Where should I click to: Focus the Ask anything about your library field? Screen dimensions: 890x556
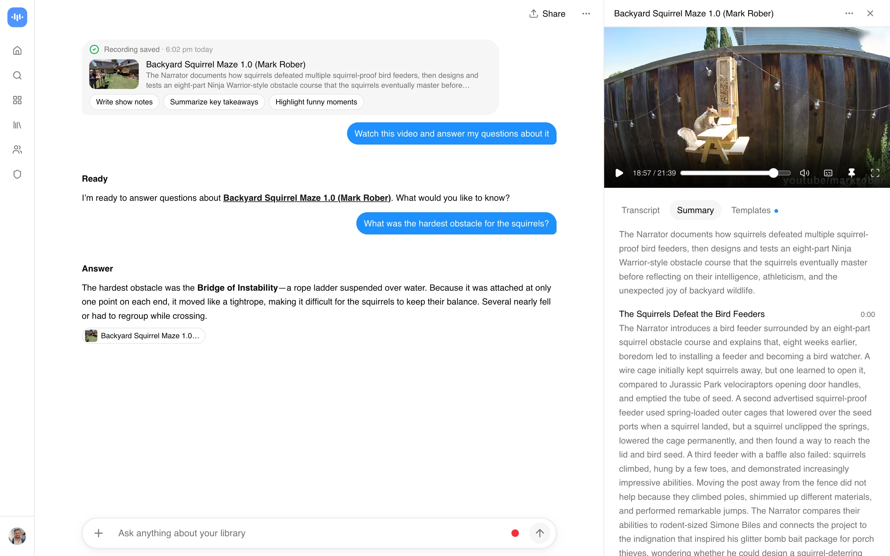pyautogui.click(x=309, y=533)
